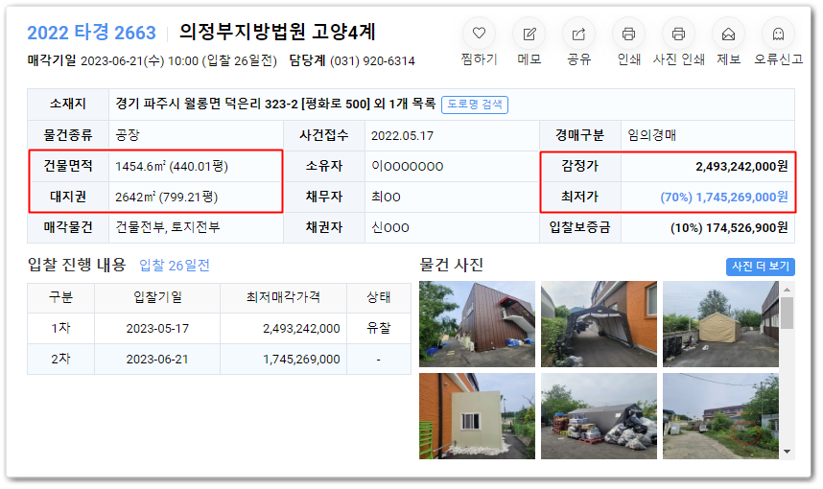Select 2차 minimum price 1,745,269,000
The width and height of the screenshot is (823, 489).
coord(301,360)
